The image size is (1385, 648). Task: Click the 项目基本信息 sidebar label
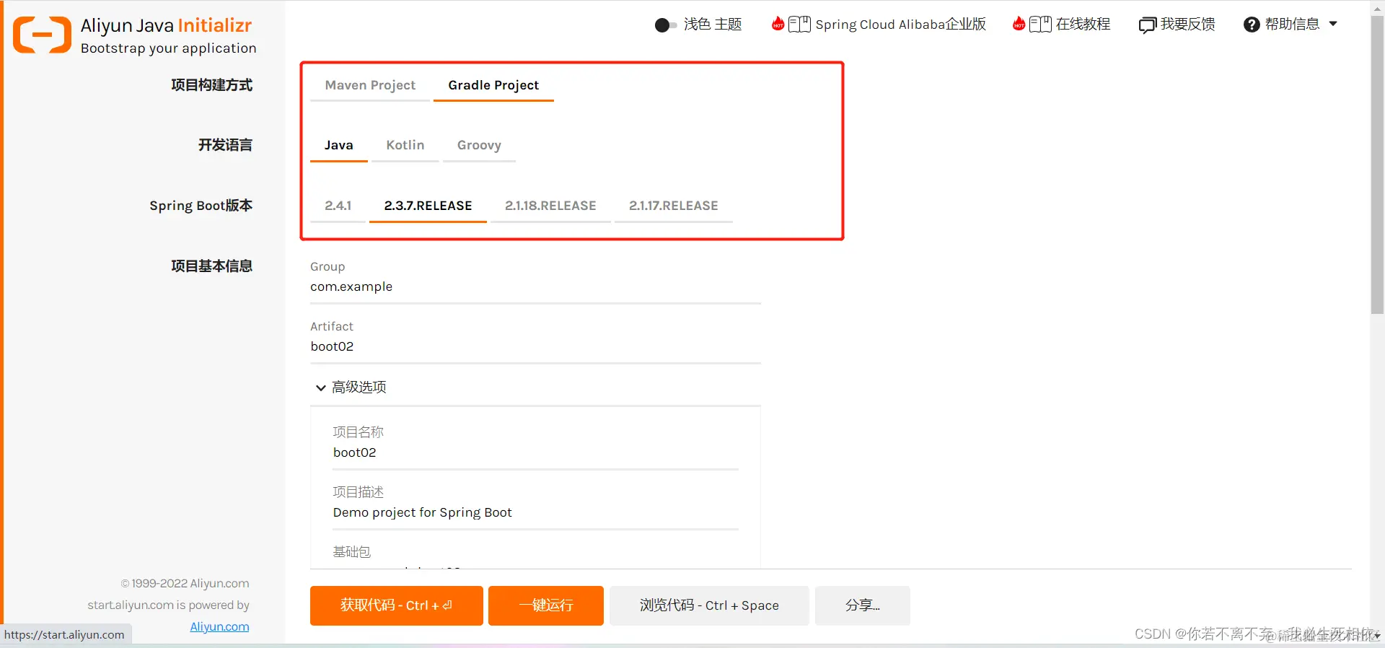tap(211, 266)
